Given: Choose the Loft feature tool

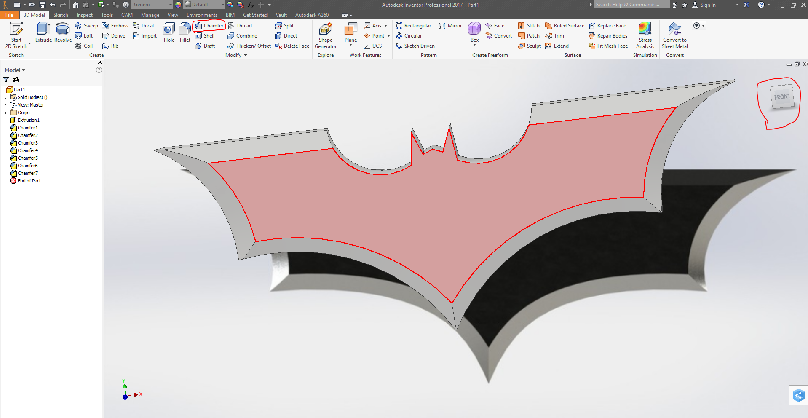Looking at the screenshot, I should 84,36.
